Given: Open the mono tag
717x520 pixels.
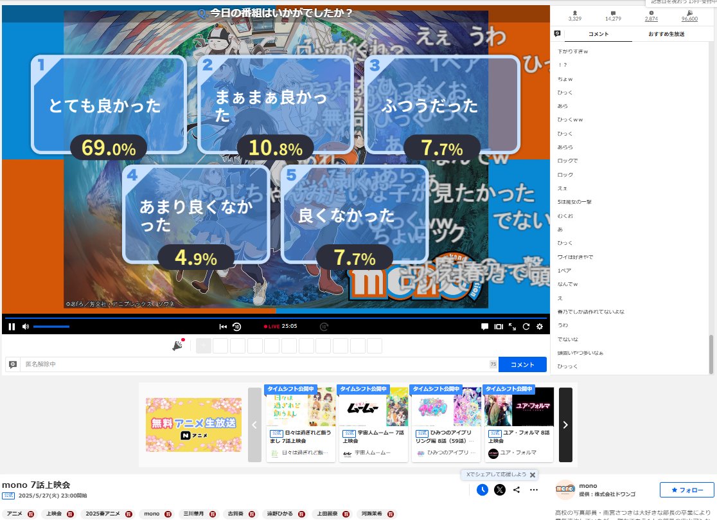Looking at the screenshot, I should pos(152,514).
